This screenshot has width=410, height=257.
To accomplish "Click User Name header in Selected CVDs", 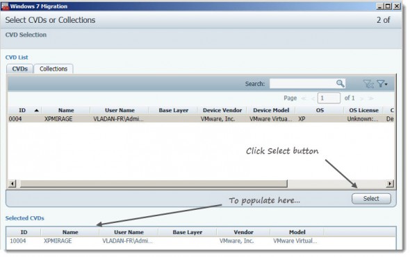I will pyautogui.click(x=129, y=232).
